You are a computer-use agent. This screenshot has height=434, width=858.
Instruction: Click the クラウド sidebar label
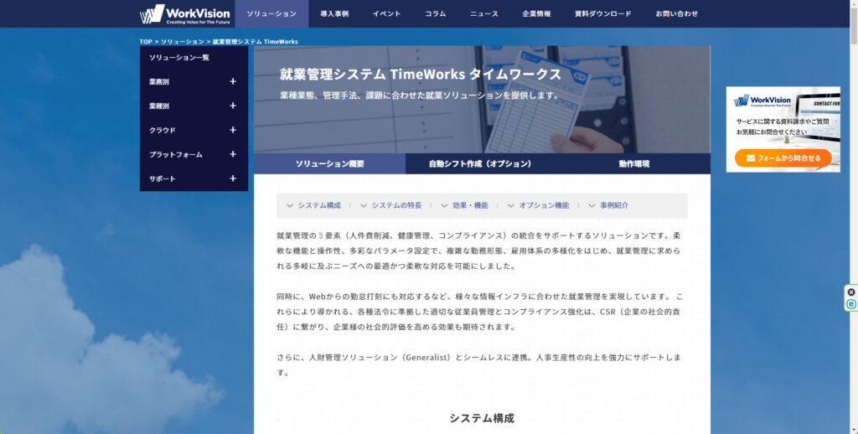point(163,130)
